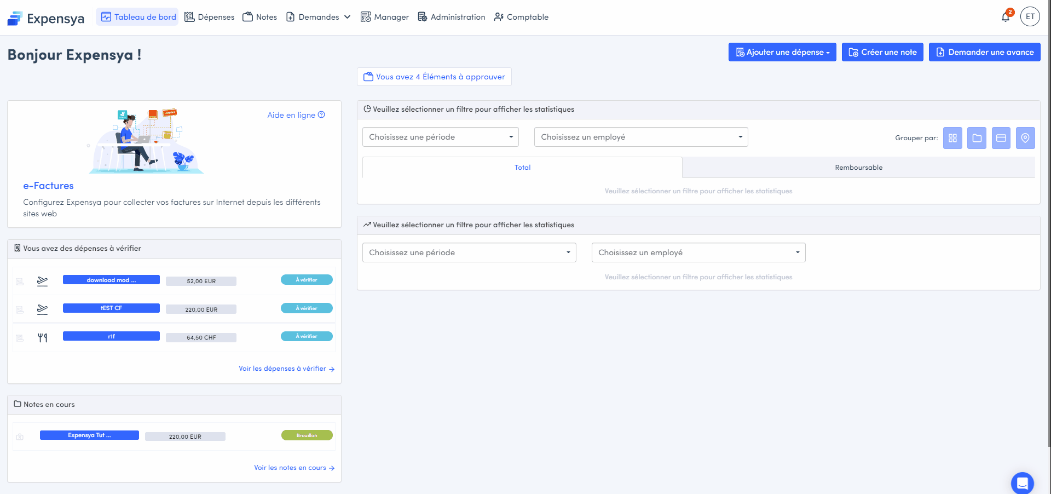Image resolution: width=1051 pixels, height=494 pixels.
Task: Follow Voir les dépenses à vérifier link
Action: 287,369
